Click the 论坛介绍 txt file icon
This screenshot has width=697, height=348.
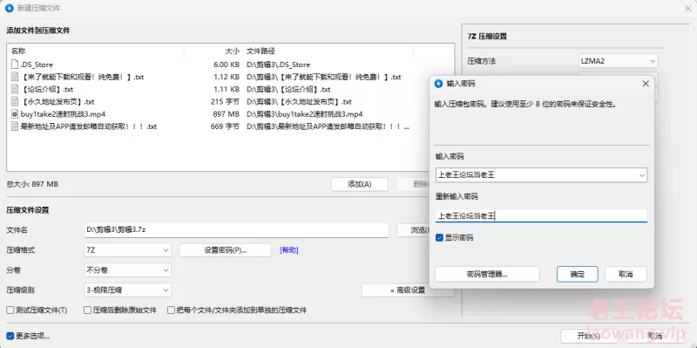coord(15,89)
